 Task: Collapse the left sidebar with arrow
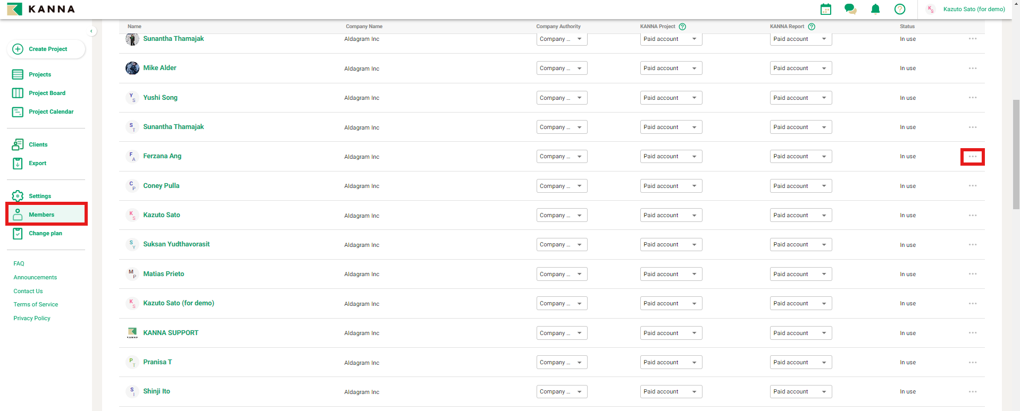pyautogui.click(x=91, y=31)
